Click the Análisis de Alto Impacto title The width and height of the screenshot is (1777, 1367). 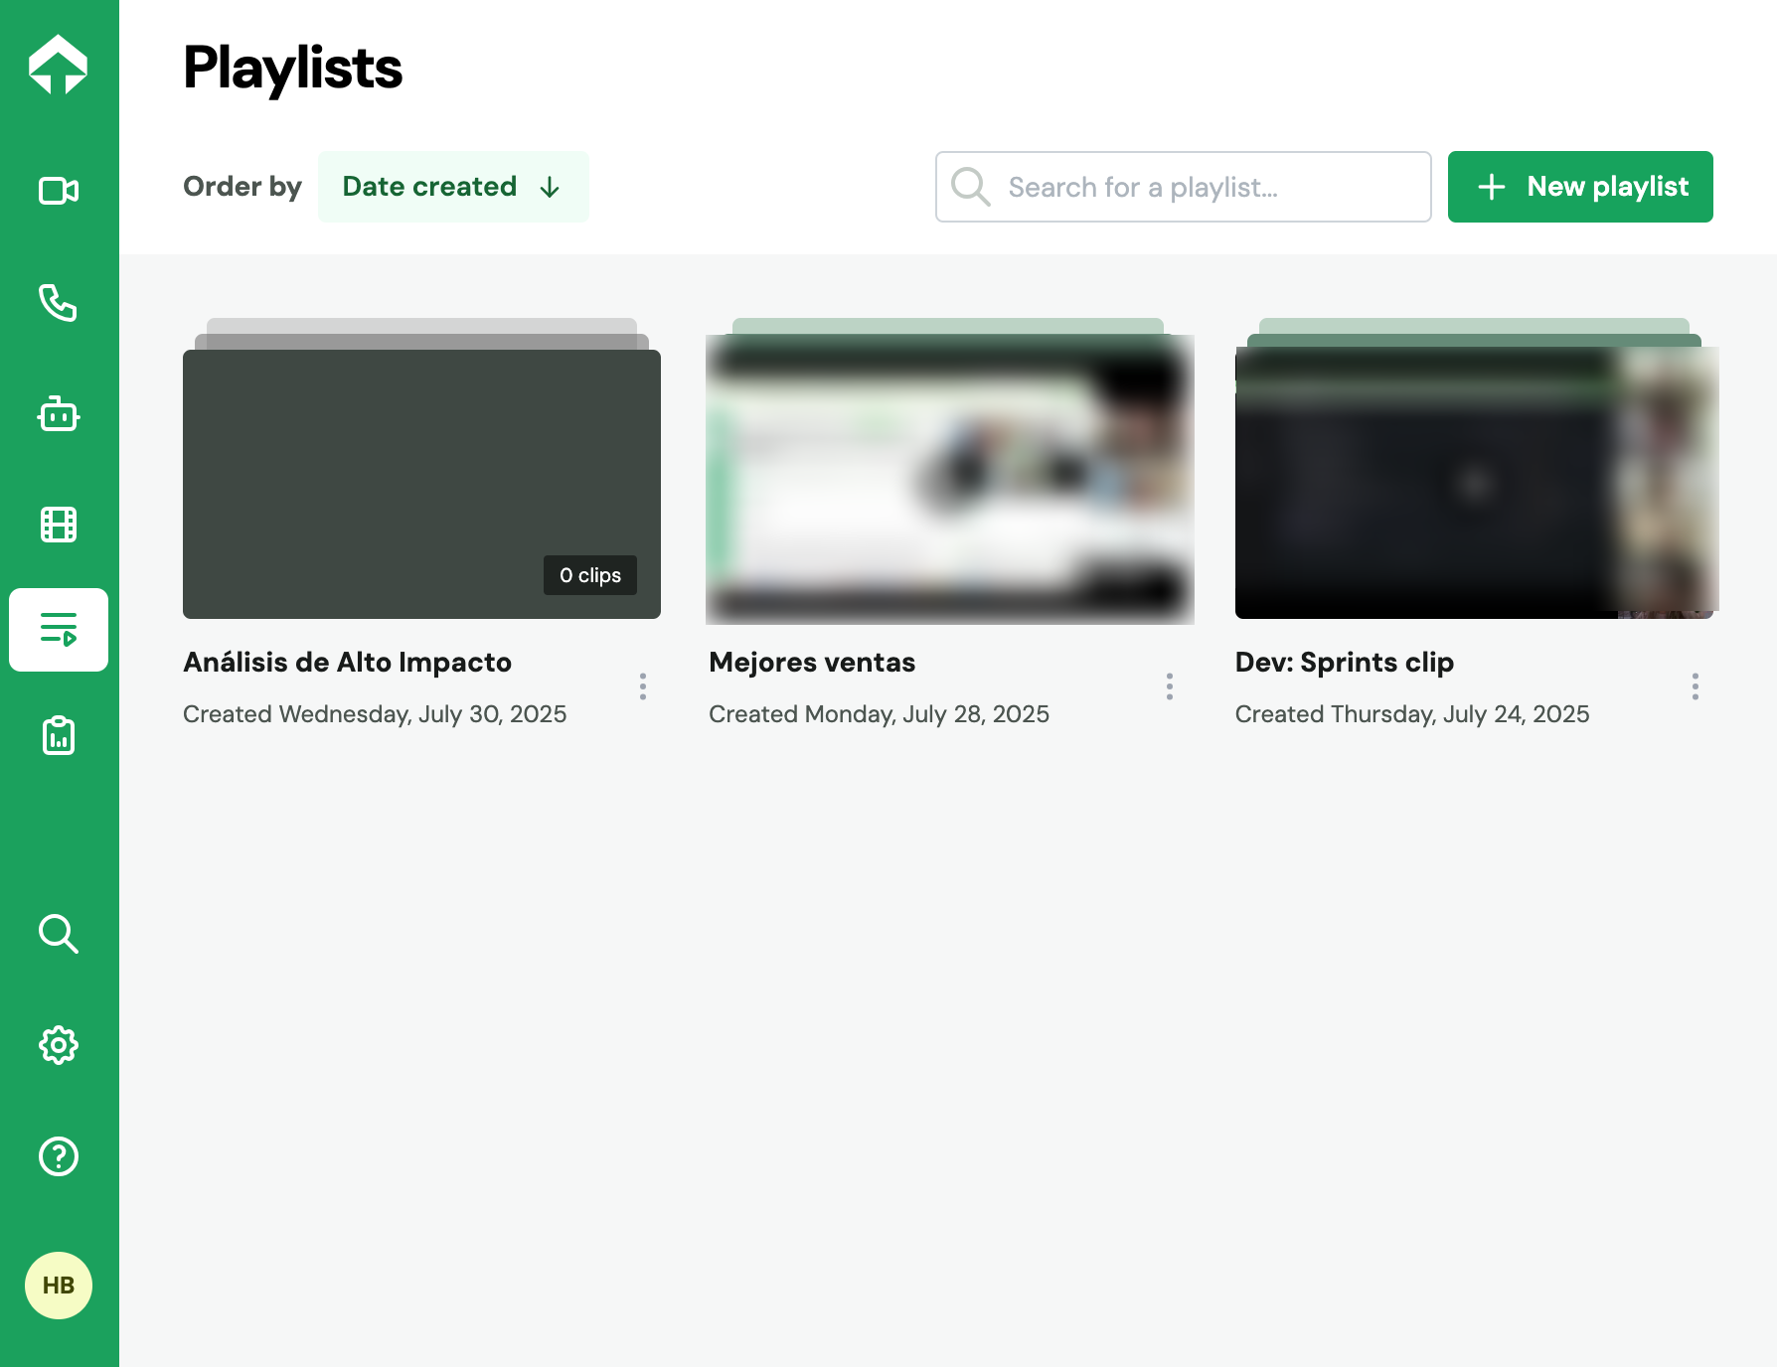click(347, 663)
